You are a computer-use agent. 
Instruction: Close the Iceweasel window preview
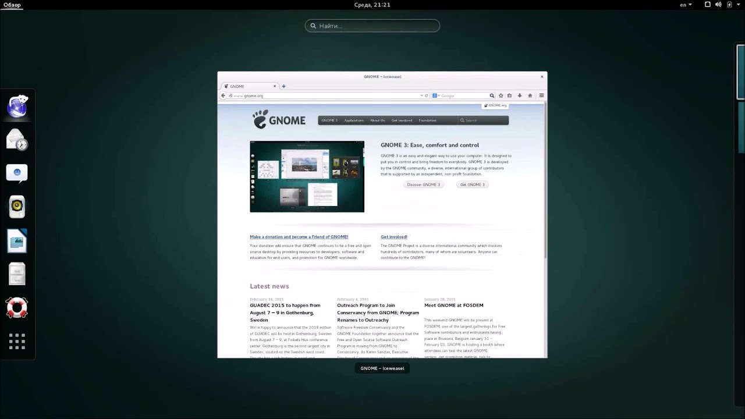point(542,76)
